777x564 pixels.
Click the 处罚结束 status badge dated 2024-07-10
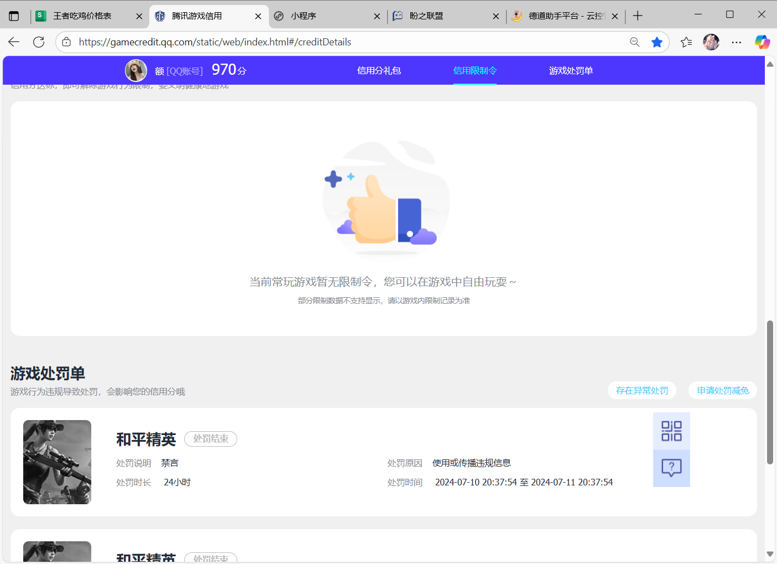211,438
